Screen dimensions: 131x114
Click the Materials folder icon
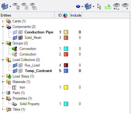[9, 82]
